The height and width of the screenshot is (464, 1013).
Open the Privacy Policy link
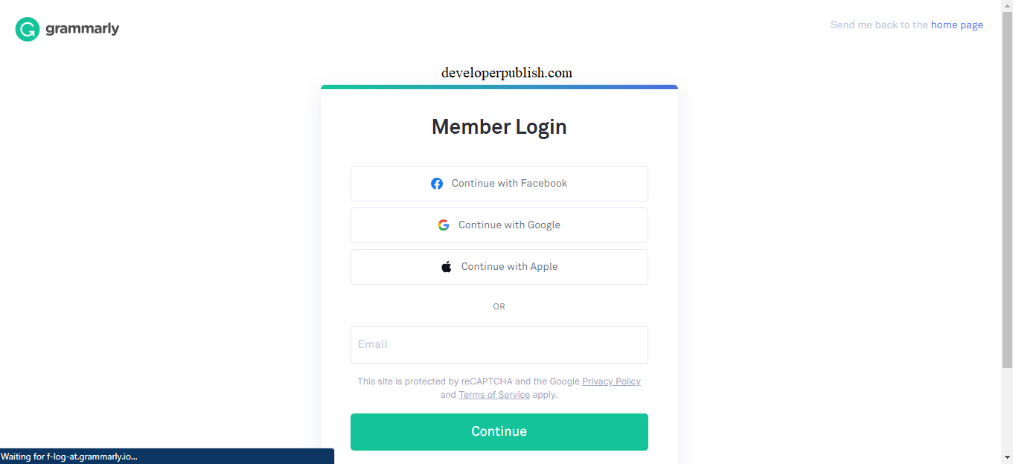(611, 381)
